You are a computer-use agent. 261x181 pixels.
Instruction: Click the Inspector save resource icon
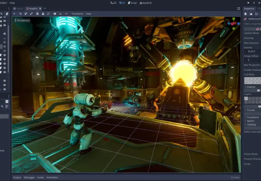tap(257, 14)
